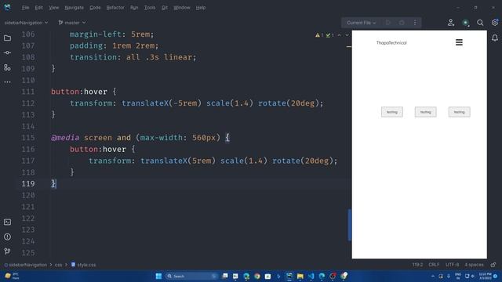Show more tool windows ellipsis
The height and width of the screenshot is (282, 502).
point(7,81)
